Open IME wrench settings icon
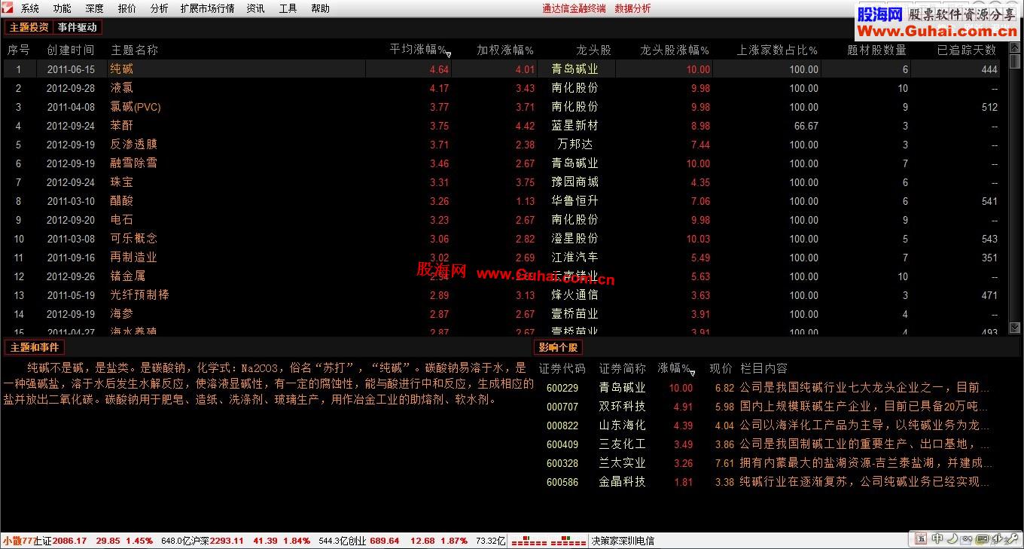 (1011, 538)
